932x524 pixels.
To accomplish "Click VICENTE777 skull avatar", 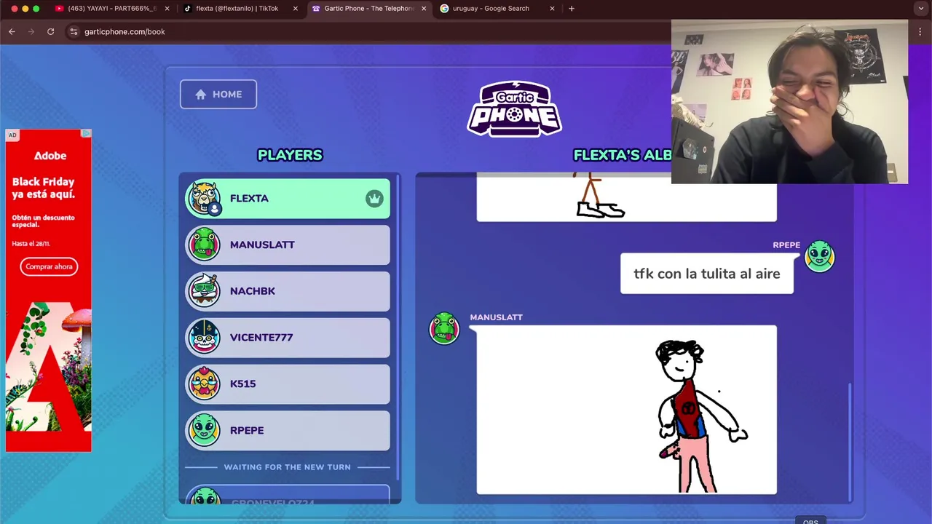I will pyautogui.click(x=204, y=337).
